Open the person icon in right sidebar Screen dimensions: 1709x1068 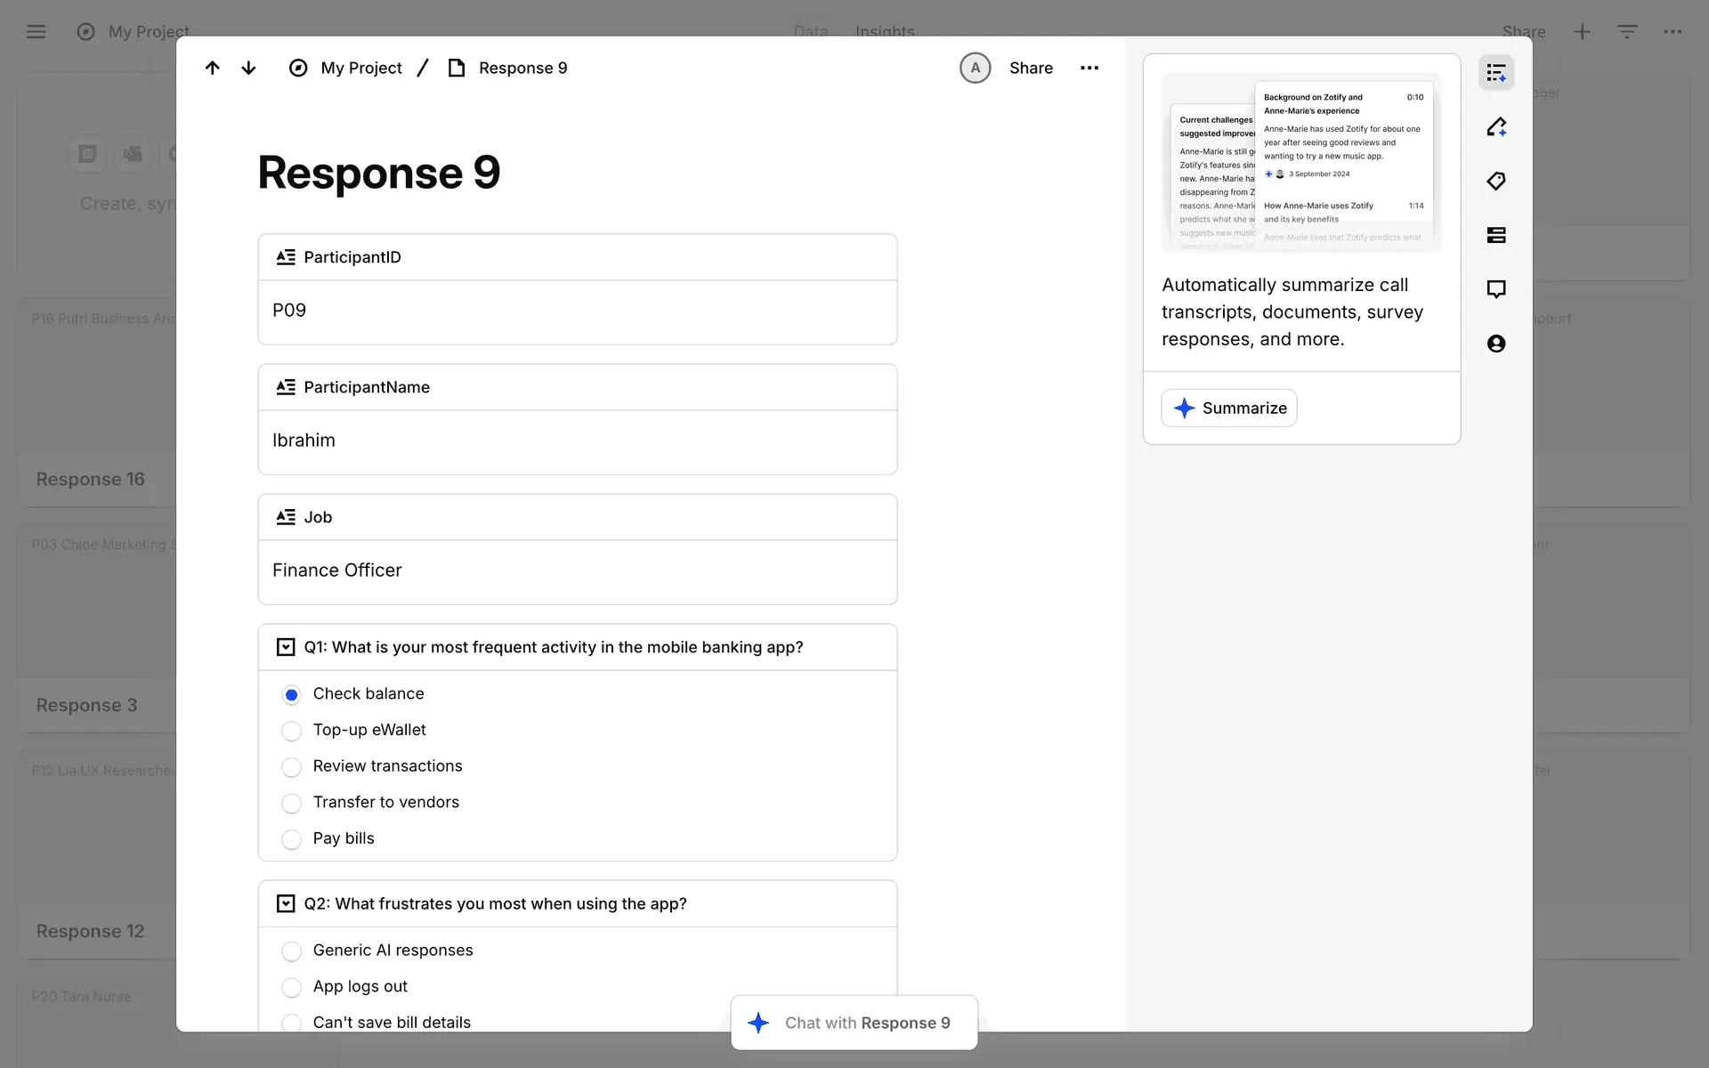point(1496,344)
